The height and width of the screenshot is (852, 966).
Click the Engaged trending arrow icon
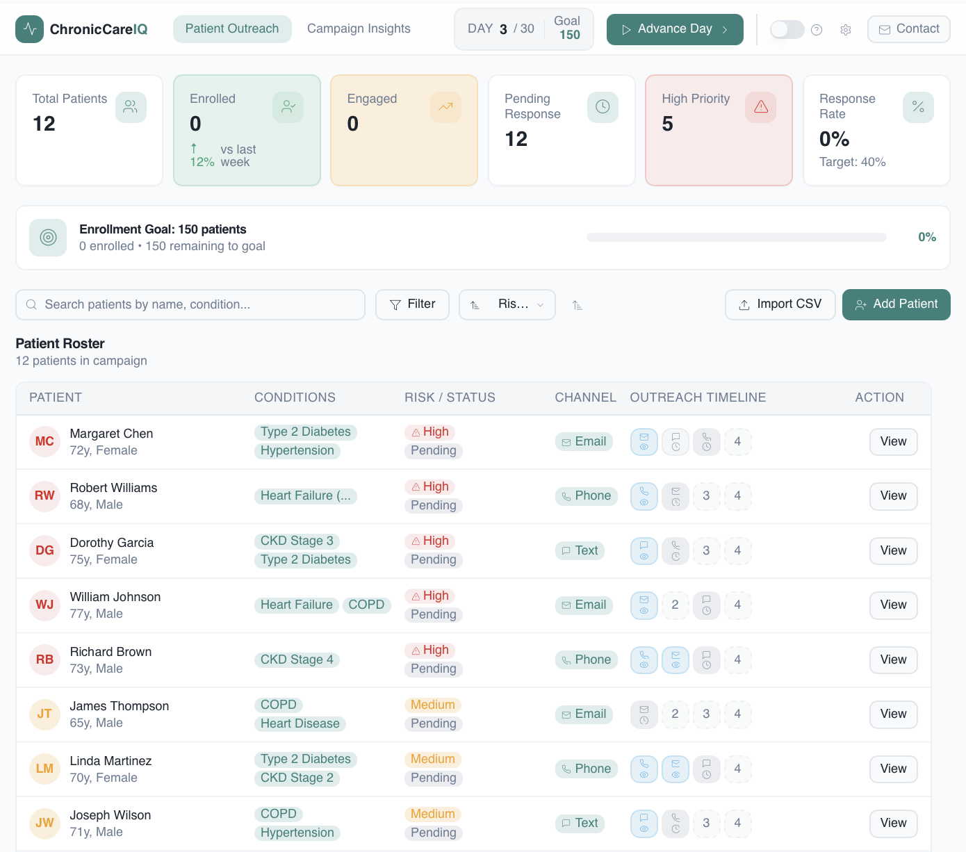point(445,107)
